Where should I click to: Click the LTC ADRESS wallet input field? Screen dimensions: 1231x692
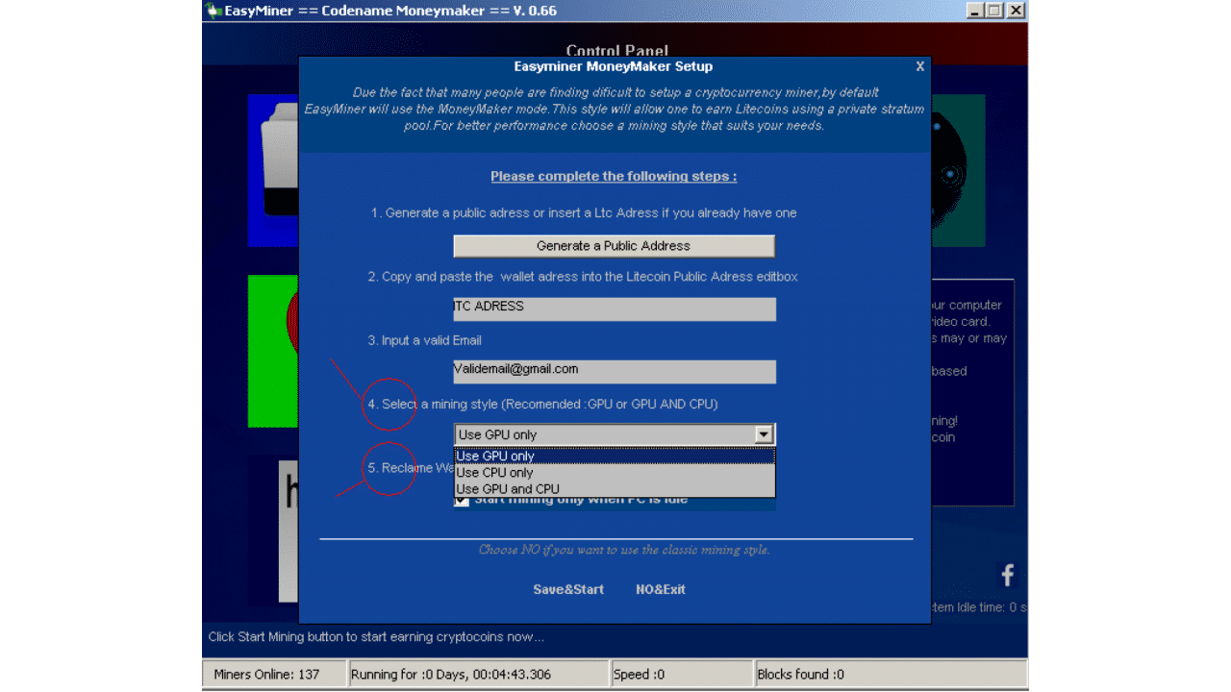(x=615, y=309)
